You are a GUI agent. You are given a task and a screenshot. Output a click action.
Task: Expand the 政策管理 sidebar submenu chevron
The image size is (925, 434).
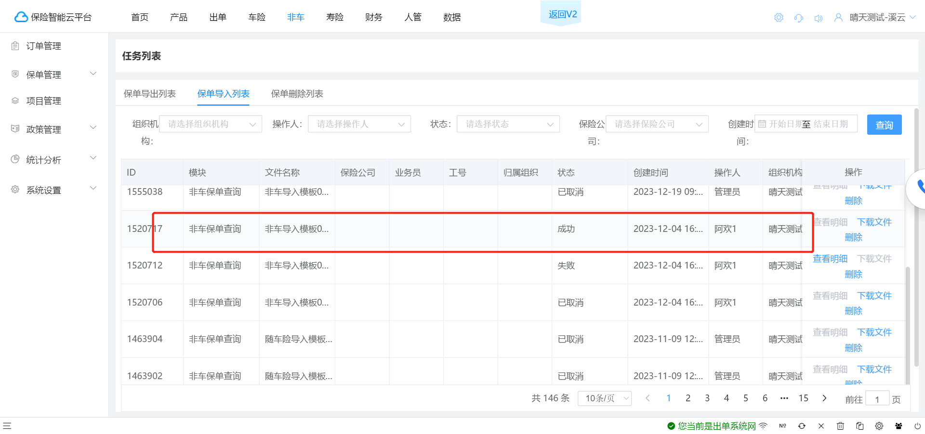click(93, 128)
